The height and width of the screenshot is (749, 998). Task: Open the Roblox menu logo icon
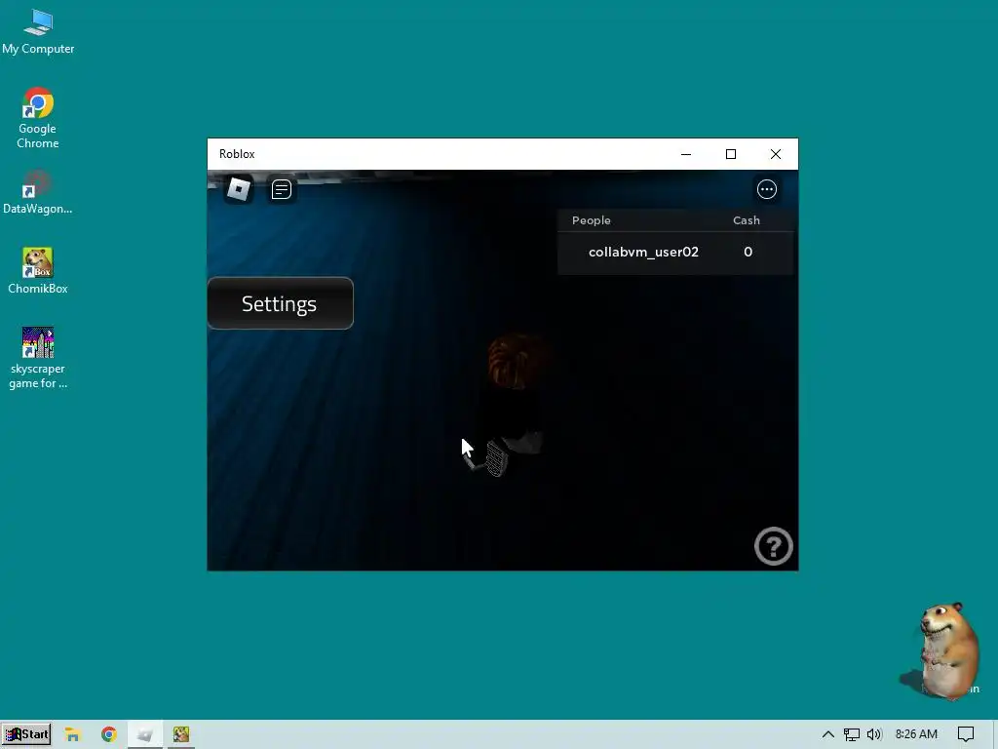239,189
